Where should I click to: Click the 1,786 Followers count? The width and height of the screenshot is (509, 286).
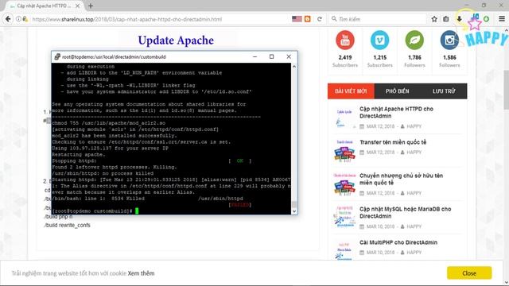[414, 57]
